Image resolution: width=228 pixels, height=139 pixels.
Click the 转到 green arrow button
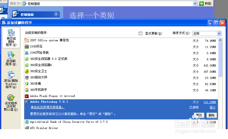201,4
